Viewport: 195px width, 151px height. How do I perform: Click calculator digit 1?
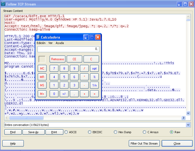[x=54, y=85]
